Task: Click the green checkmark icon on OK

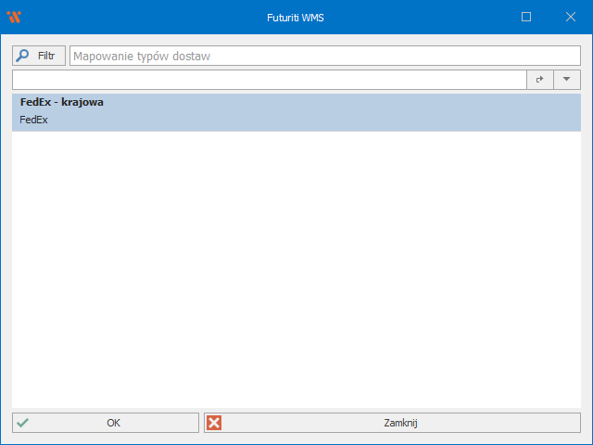Action: point(22,423)
